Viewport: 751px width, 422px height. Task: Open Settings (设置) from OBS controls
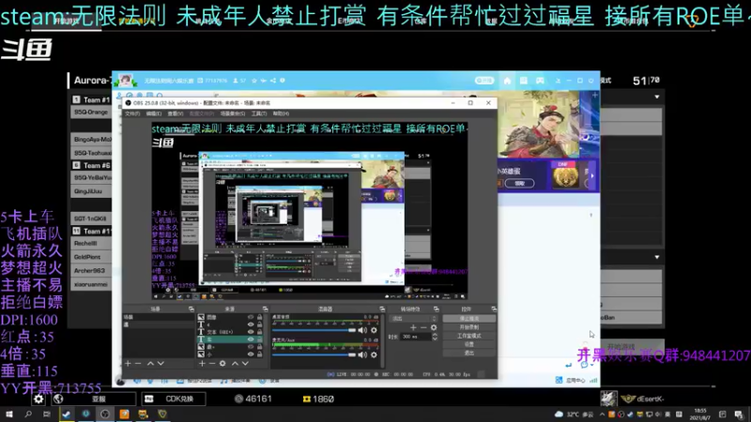(x=469, y=344)
